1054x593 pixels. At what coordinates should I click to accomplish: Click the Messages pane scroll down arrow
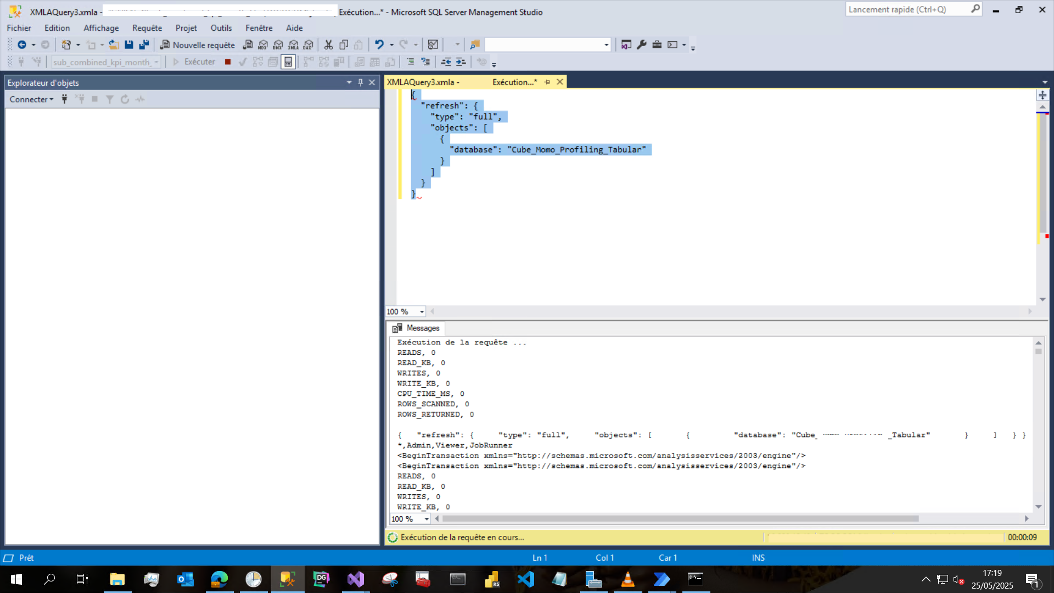point(1038,507)
